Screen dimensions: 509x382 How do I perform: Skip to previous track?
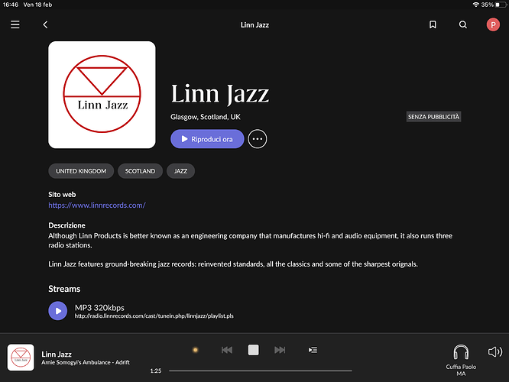(227, 350)
